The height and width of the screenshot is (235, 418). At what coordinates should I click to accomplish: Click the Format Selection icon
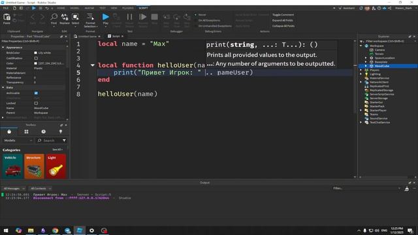(90, 17)
